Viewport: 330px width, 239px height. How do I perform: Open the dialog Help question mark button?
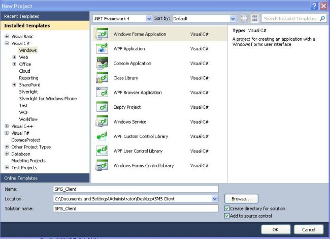point(314,6)
